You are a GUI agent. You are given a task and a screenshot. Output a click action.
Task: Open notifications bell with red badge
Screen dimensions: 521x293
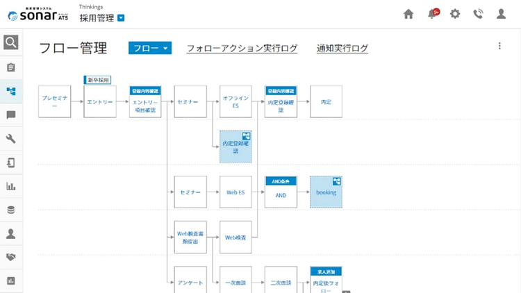click(x=432, y=14)
